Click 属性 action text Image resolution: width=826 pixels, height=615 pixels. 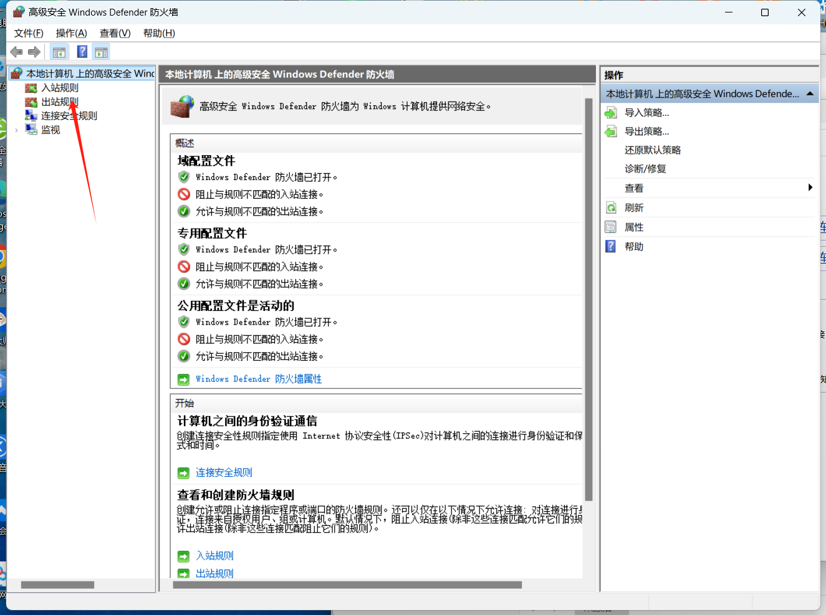pos(634,227)
